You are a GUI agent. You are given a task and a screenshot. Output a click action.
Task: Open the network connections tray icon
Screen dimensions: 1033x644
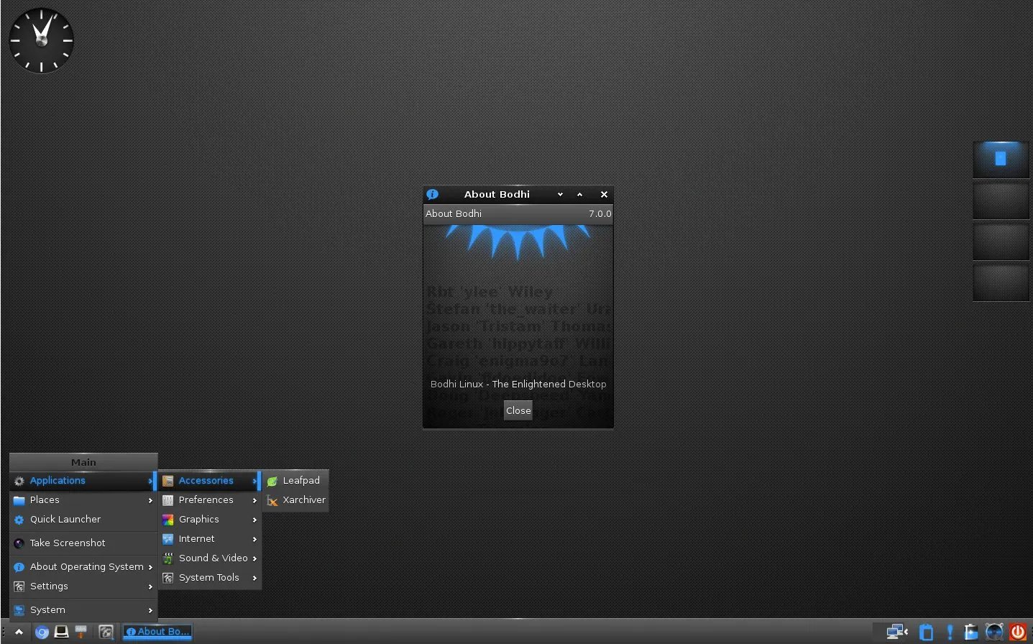tap(896, 632)
